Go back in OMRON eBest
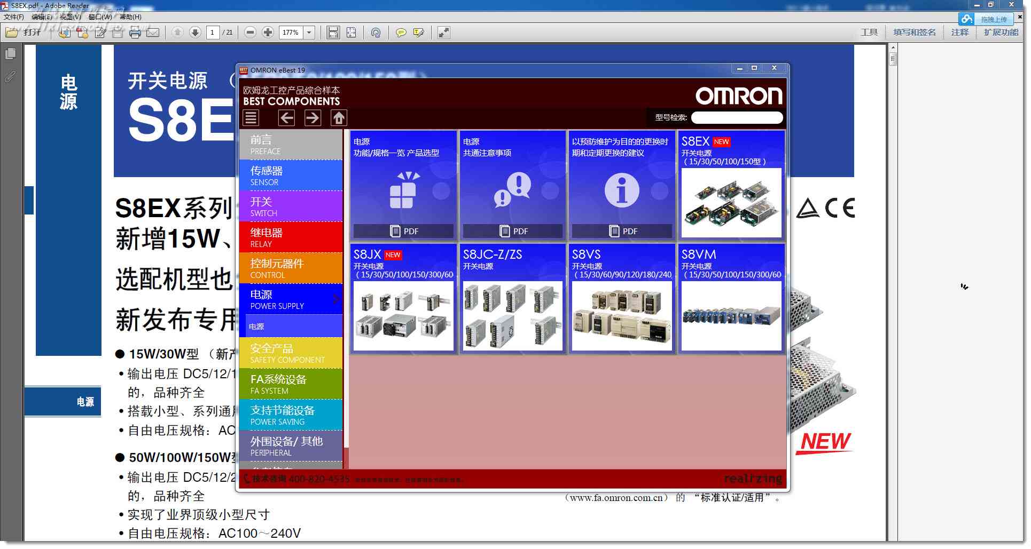The image size is (1031, 549). tap(286, 117)
